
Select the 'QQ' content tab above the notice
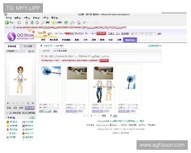[60, 51]
